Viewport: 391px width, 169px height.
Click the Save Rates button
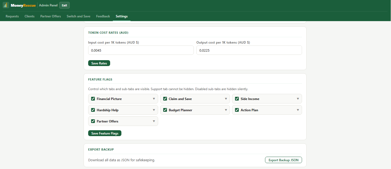tap(99, 63)
